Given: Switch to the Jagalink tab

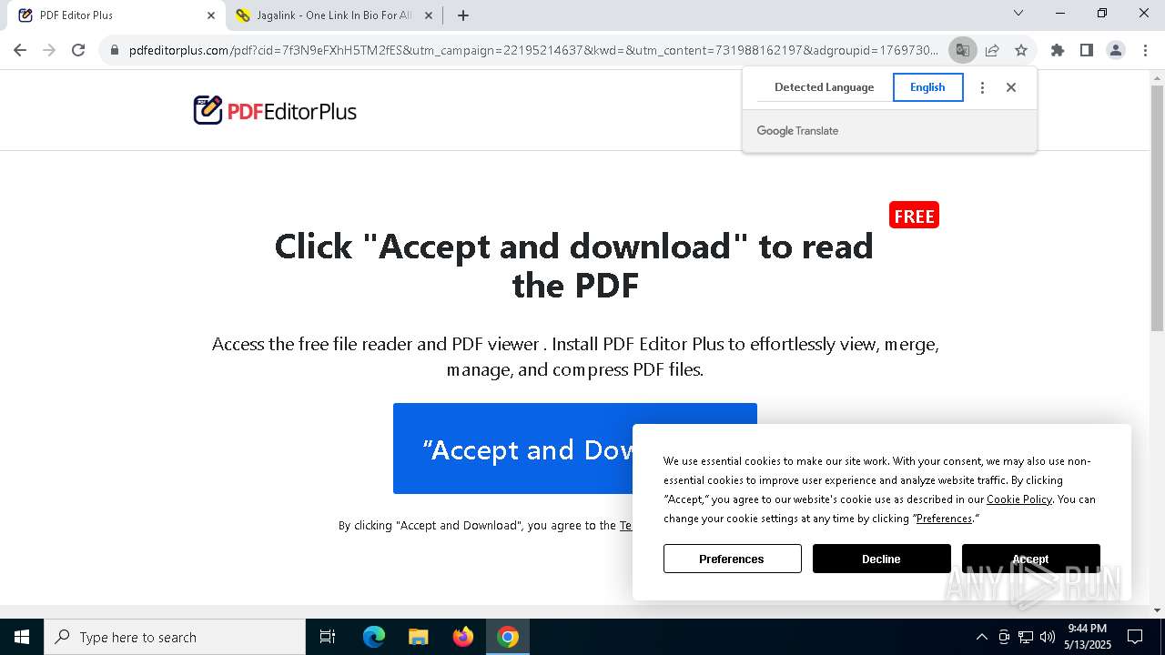Looking at the screenshot, I should click(x=334, y=15).
